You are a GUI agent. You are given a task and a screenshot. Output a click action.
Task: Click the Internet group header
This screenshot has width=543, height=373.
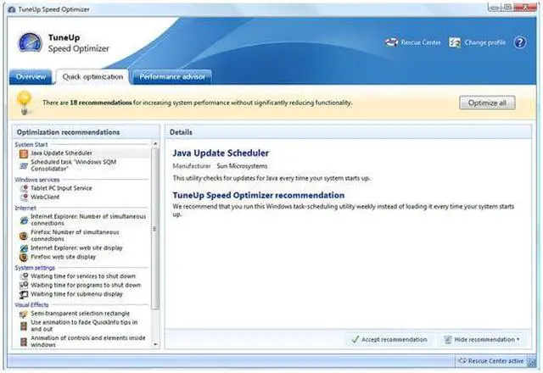(25, 208)
